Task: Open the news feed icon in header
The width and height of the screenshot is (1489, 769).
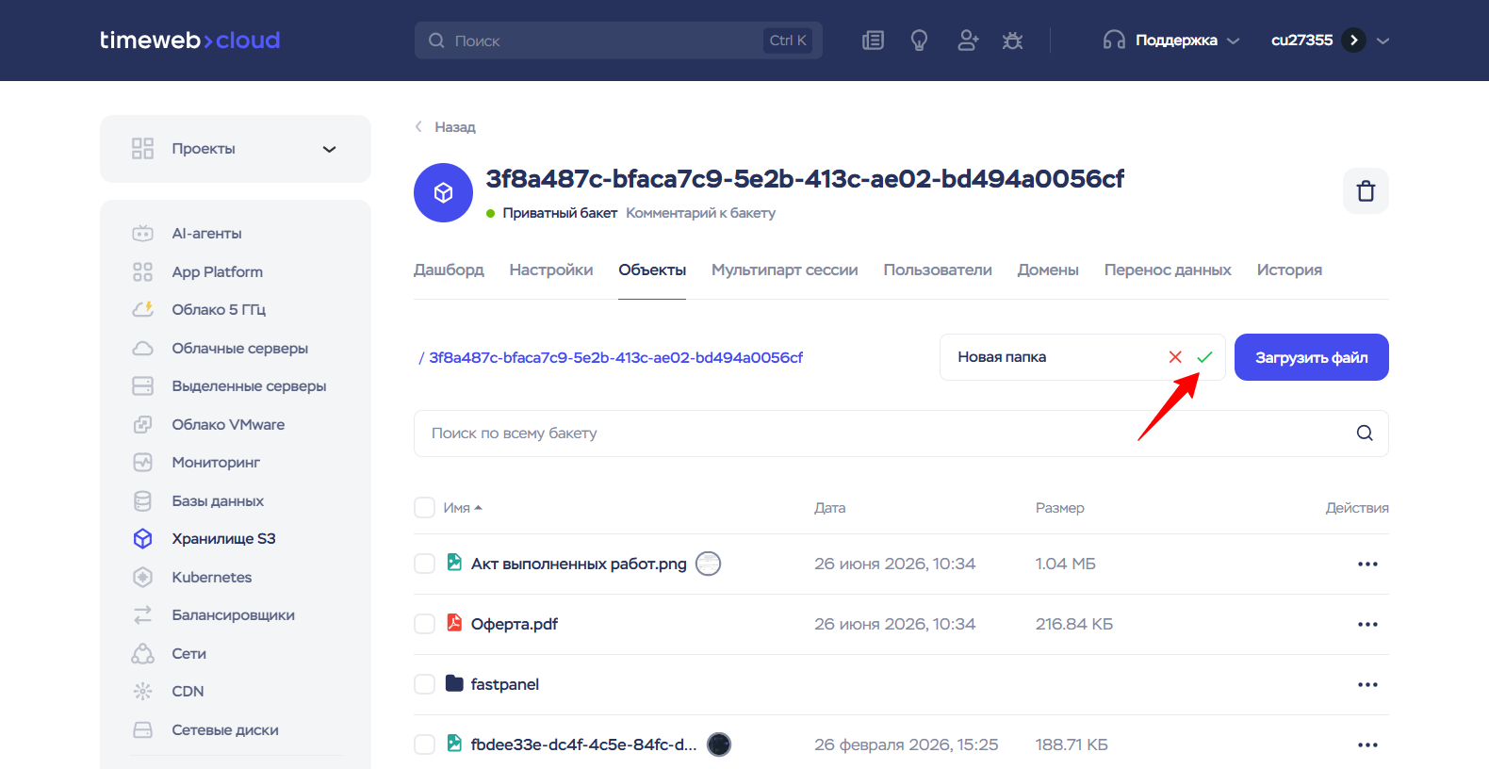Action: coord(874,41)
